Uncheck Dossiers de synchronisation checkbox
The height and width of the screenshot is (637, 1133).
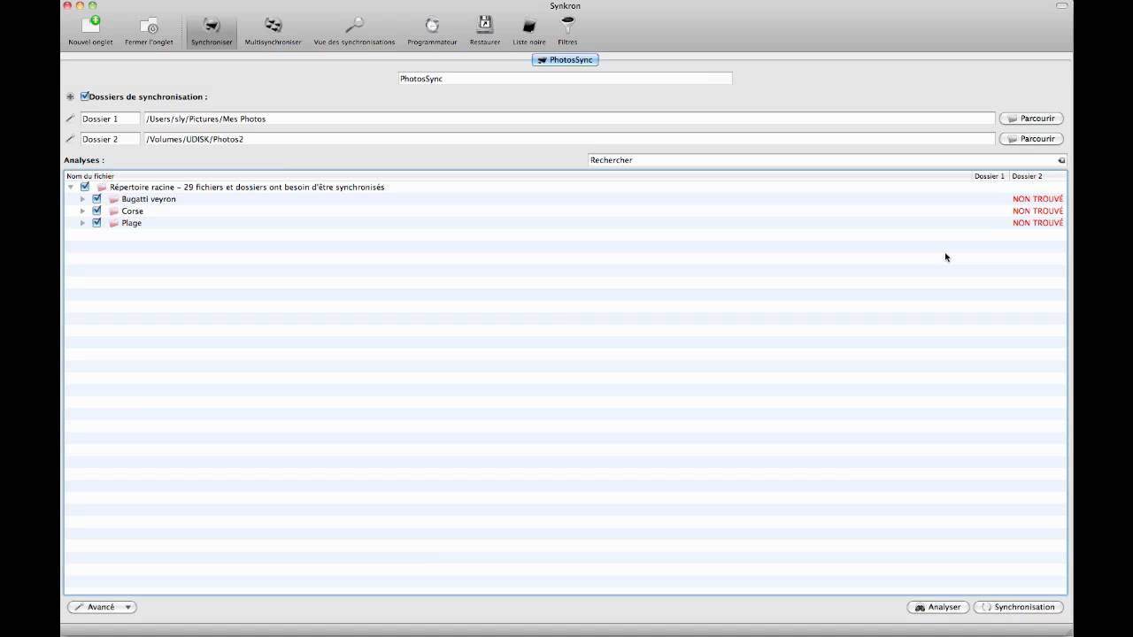pyautogui.click(x=85, y=96)
